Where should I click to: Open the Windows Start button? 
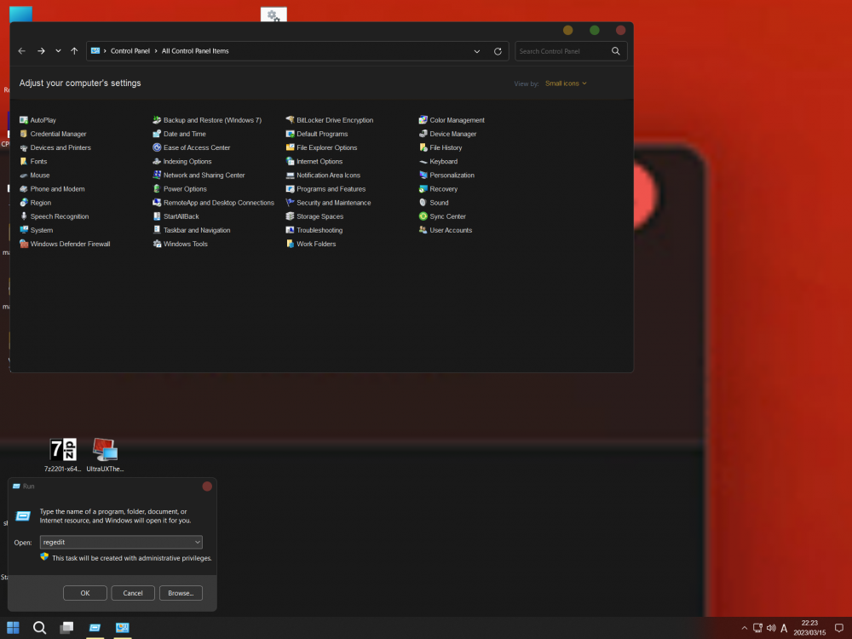tap(13, 628)
